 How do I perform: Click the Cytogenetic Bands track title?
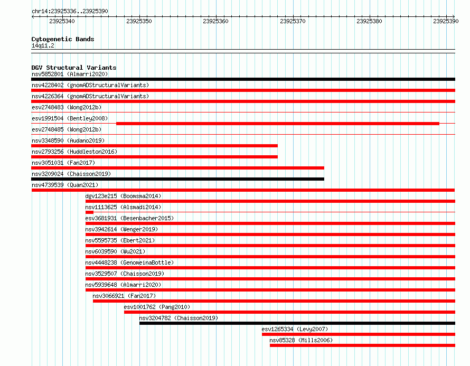pos(63,39)
